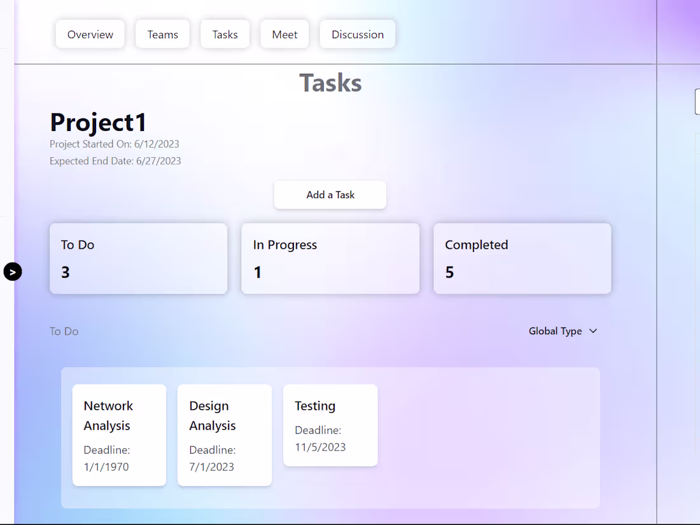
Task: Switch to the Teams tab
Action: 162,34
